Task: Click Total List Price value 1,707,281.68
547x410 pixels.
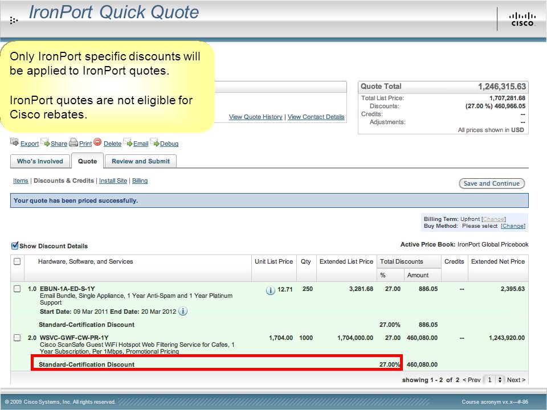Action: tap(507, 98)
